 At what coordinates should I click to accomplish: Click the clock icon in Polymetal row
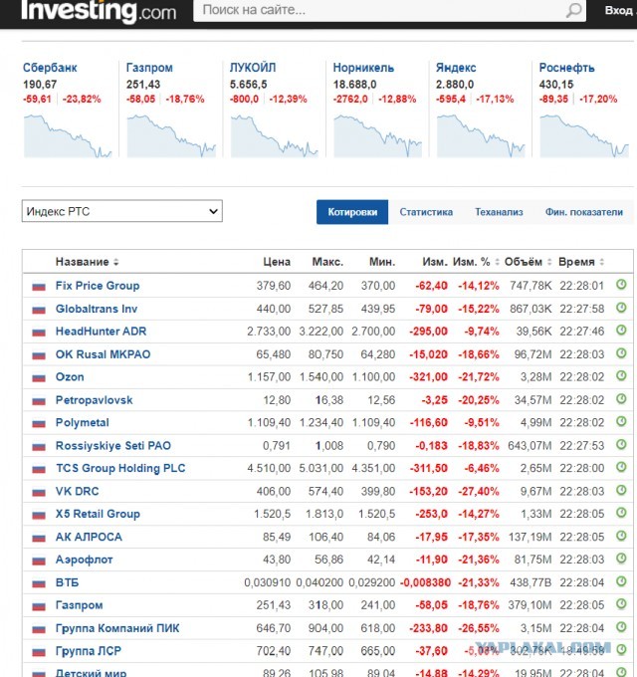coord(621,421)
